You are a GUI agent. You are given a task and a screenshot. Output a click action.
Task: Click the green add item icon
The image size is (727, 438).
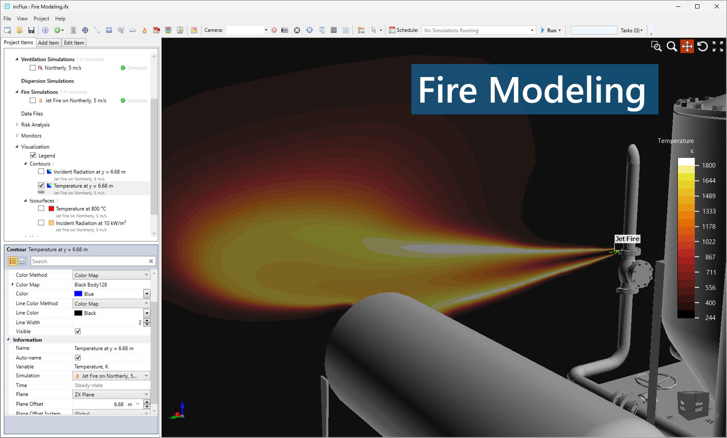coord(59,30)
